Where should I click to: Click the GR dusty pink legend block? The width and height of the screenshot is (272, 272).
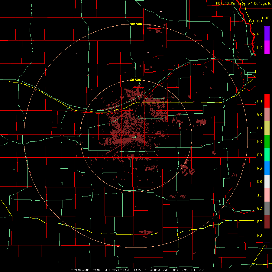(267, 115)
